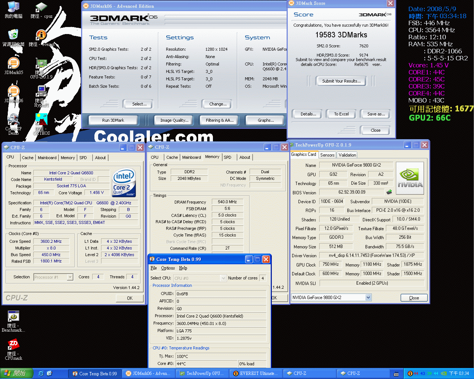Open the About tab in the CPU-Z processor window
This screenshot has width=474, height=379.
click(100, 158)
